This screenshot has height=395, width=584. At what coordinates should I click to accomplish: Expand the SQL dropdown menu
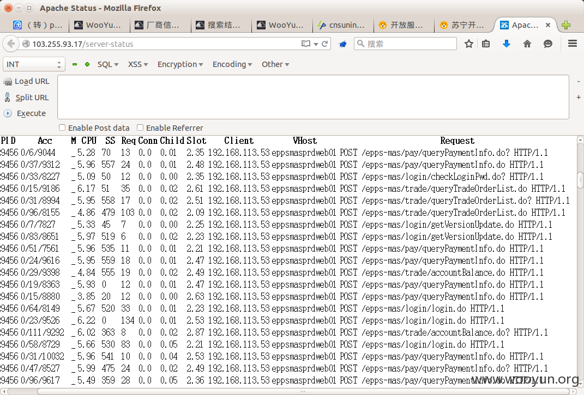[x=107, y=64]
